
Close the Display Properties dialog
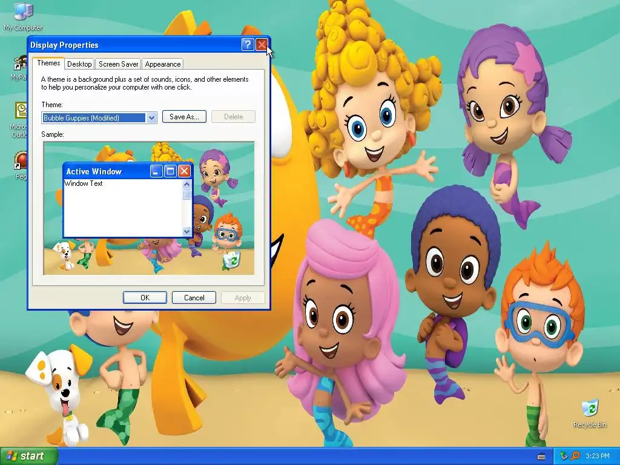point(262,45)
